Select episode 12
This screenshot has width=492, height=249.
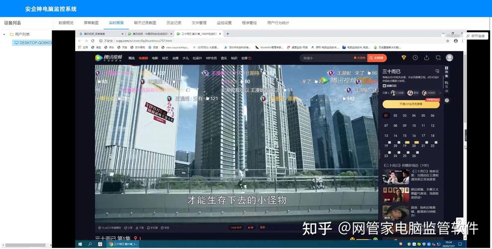(x=432, y=125)
